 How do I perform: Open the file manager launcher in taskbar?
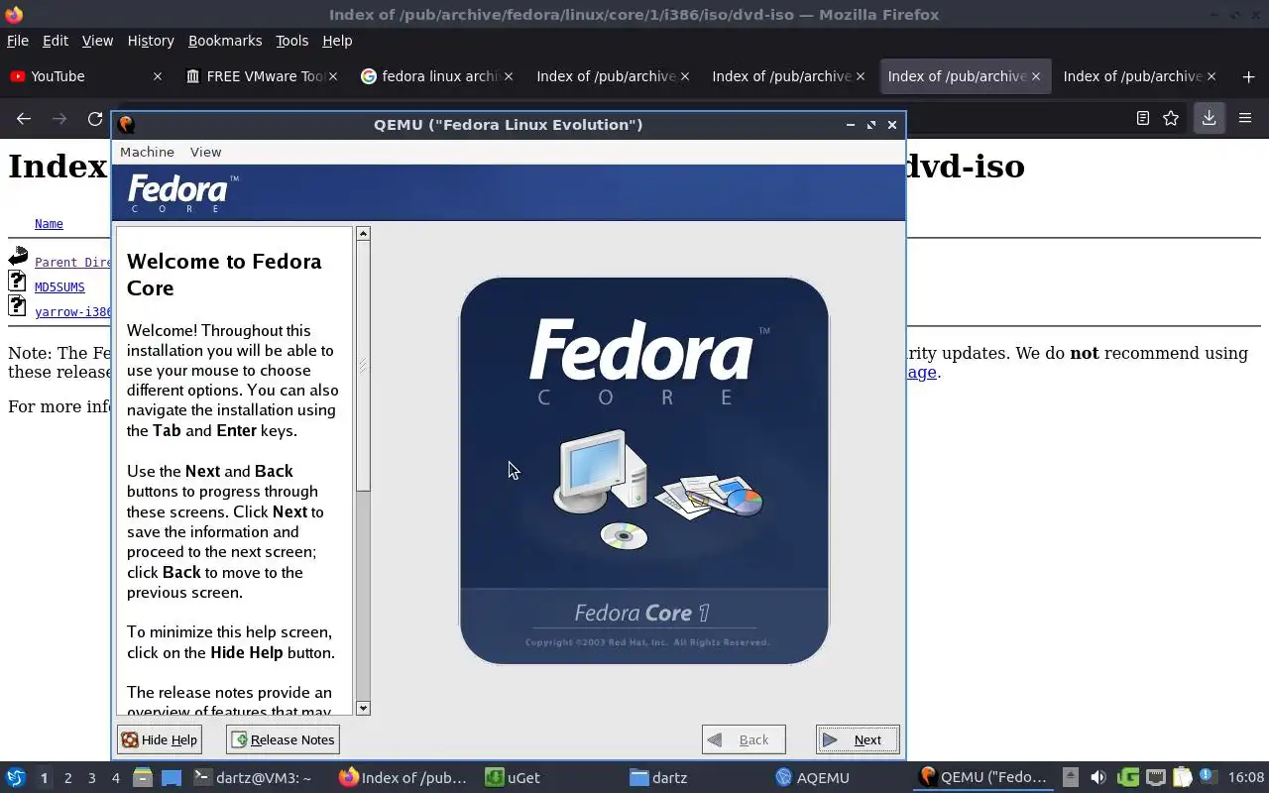[x=143, y=778]
